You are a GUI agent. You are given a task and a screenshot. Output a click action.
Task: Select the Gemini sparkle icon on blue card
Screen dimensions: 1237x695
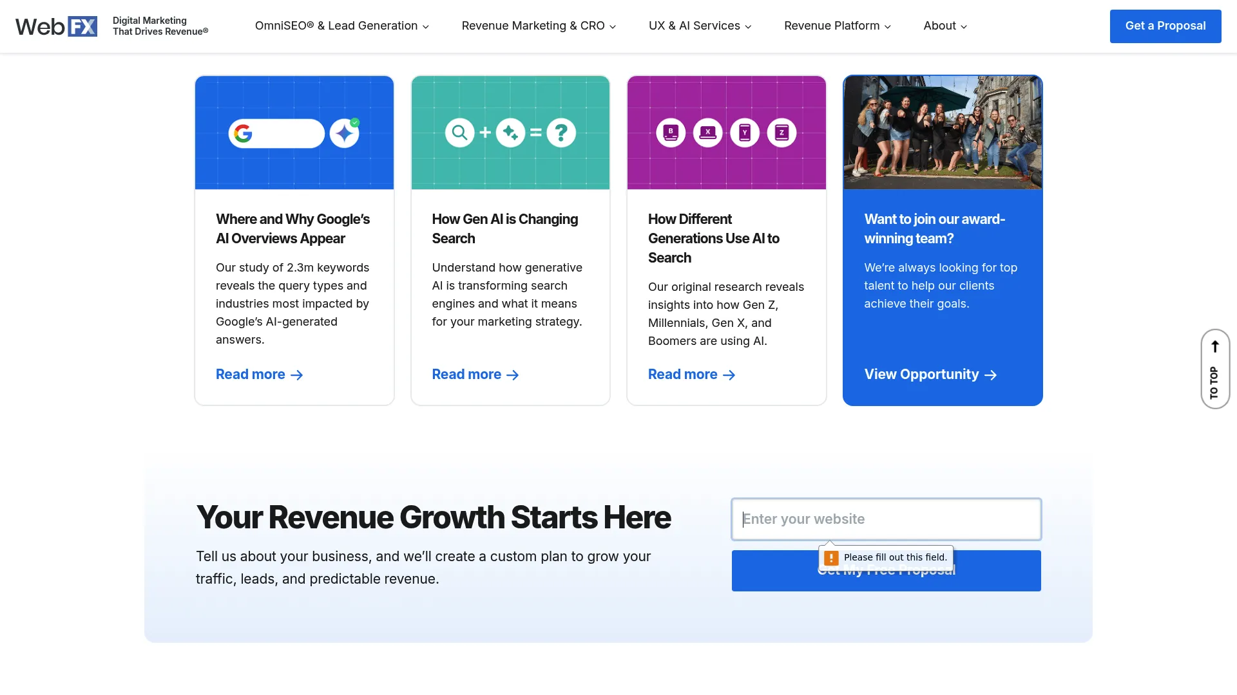(345, 133)
